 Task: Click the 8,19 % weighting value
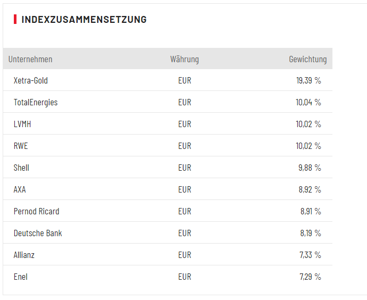[311, 234]
